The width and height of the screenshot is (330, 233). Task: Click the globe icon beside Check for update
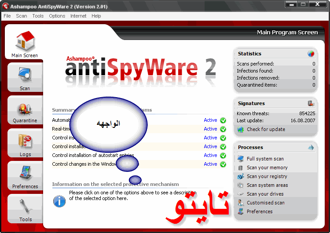point(240,129)
